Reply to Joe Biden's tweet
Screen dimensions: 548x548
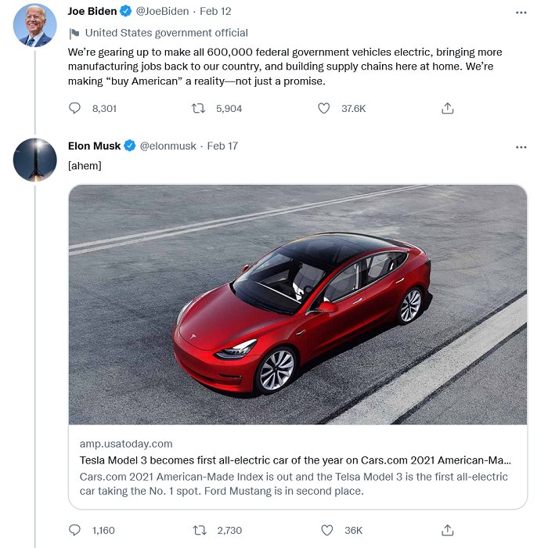pos(75,108)
